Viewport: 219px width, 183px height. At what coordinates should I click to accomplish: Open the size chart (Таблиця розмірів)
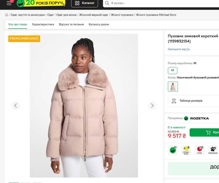tap(191, 101)
